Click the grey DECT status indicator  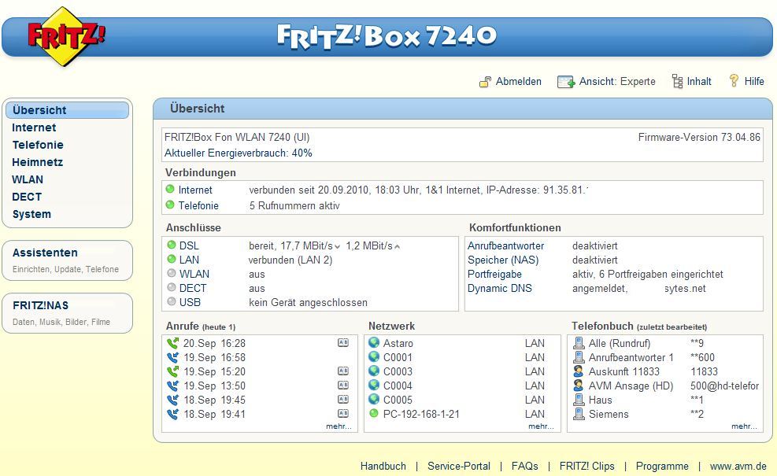172,287
